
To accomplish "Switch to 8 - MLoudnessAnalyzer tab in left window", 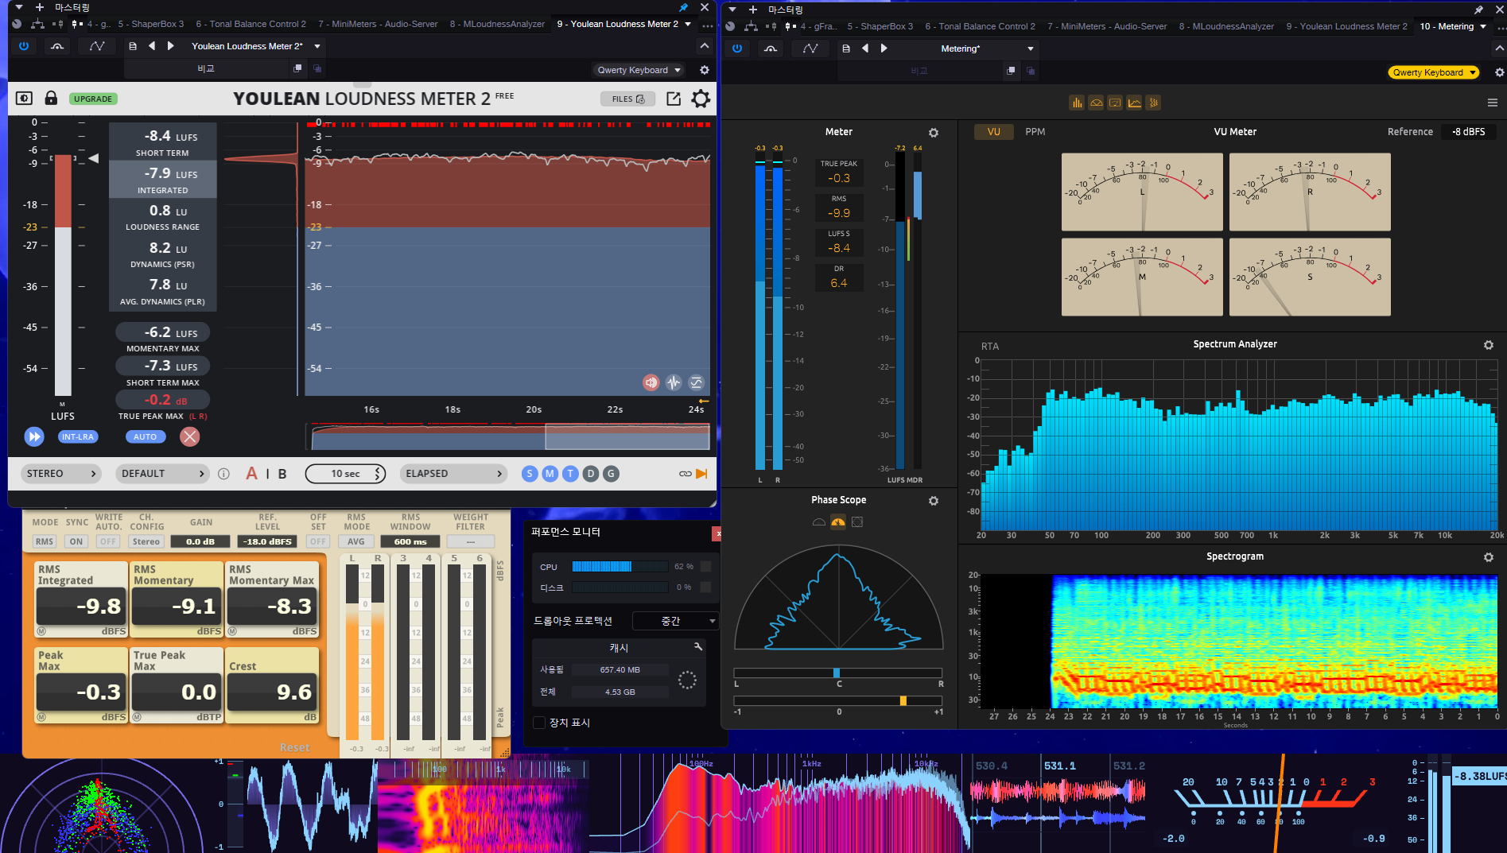I will click(497, 24).
